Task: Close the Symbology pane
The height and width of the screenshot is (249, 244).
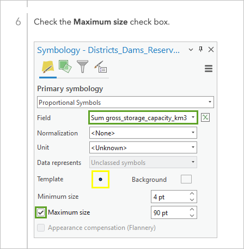Action: [211, 50]
